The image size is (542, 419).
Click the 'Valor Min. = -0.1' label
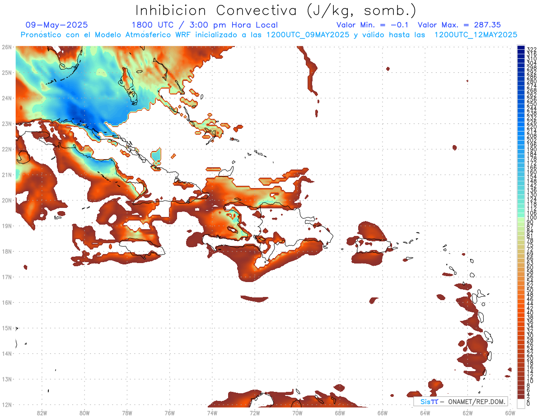coord(372,25)
